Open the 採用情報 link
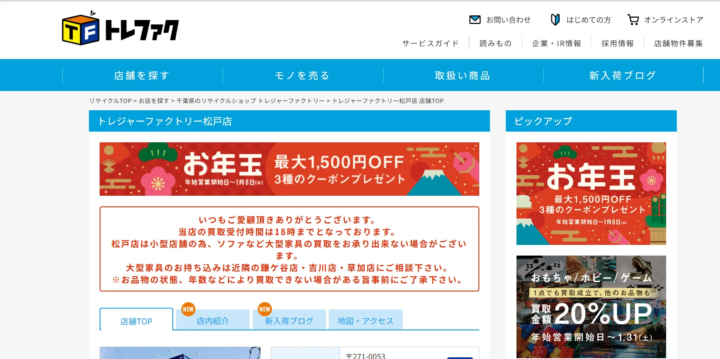 coord(617,44)
